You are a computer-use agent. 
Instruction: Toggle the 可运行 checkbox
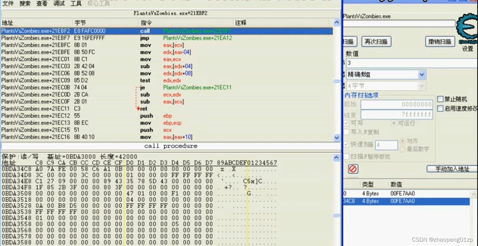(394, 123)
